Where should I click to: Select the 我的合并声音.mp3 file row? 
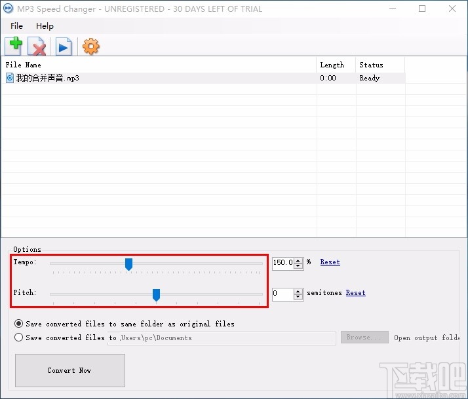click(x=204, y=78)
